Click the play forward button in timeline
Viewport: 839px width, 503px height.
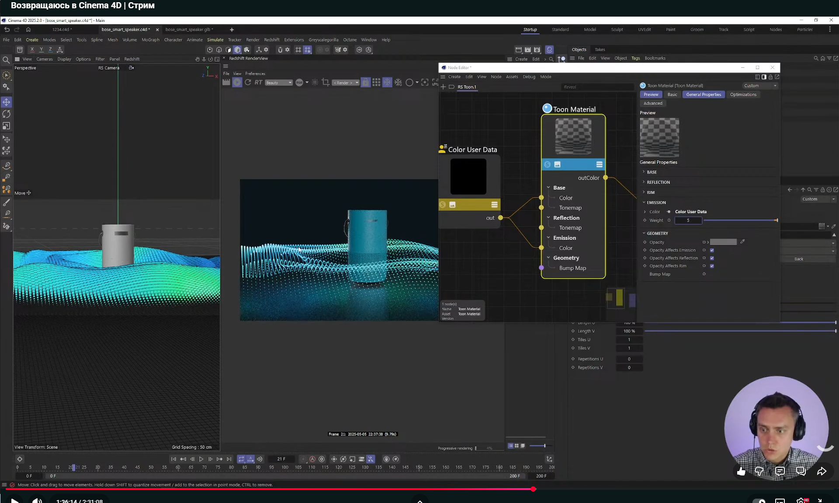coord(201,459)
